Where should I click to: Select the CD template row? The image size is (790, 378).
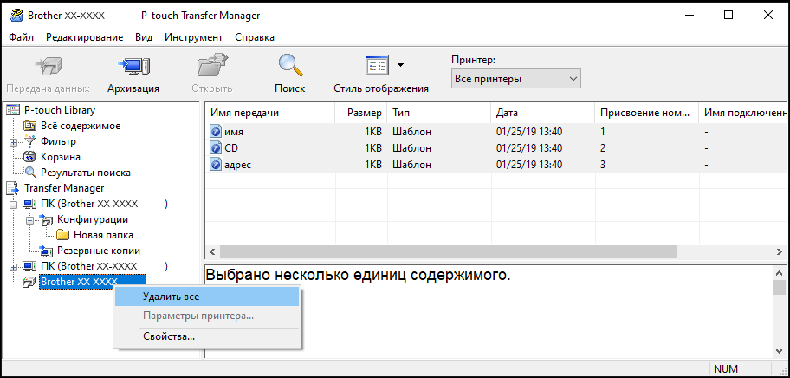pyautogui.click(x=497, y=148)
